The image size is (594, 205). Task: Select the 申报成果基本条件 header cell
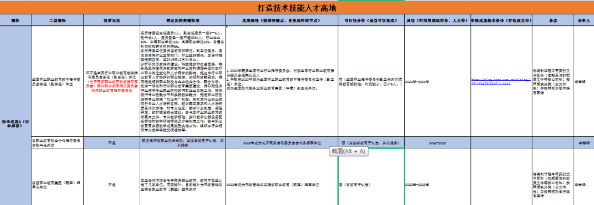(x=502, y=20)
